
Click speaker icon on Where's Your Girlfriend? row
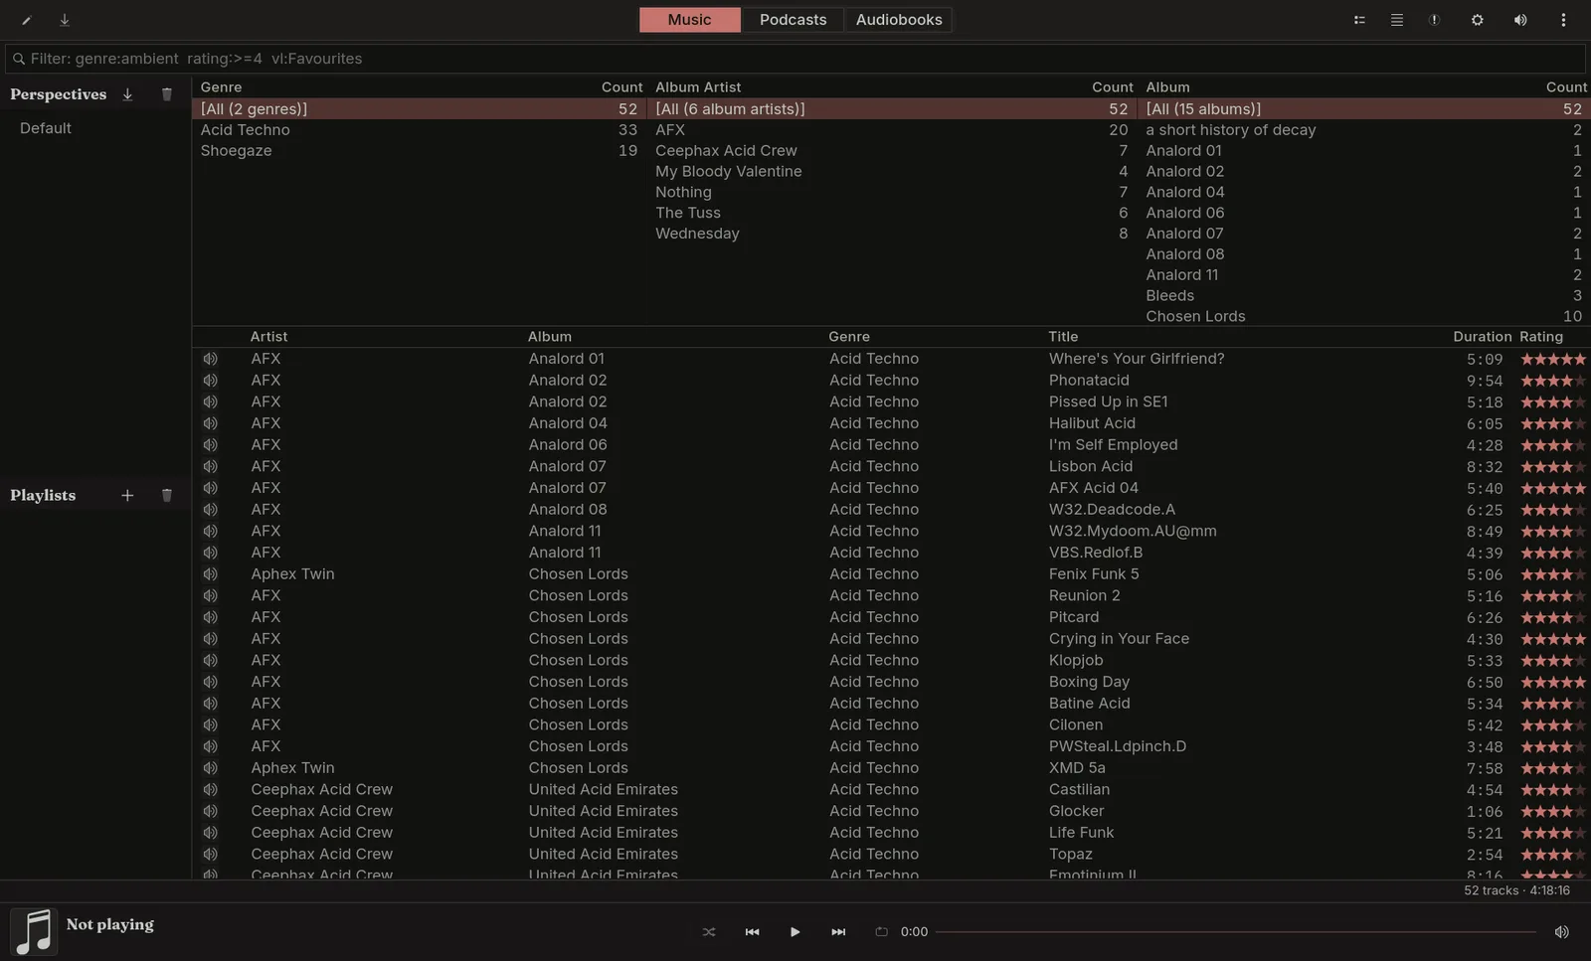[210, 359]
